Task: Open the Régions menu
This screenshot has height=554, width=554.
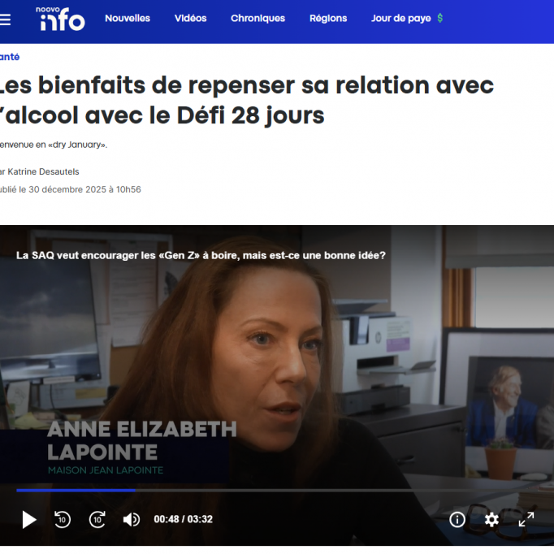Action: click(328, 19)
